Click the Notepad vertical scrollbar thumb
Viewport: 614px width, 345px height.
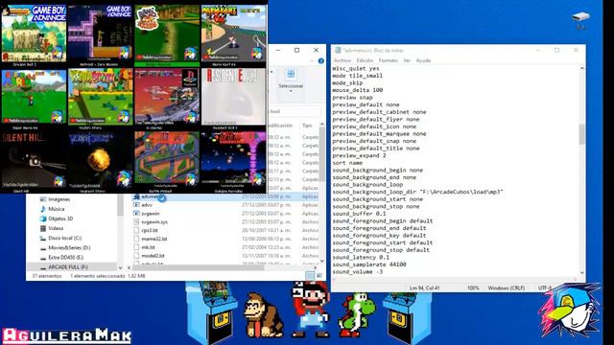coord(582,134)
